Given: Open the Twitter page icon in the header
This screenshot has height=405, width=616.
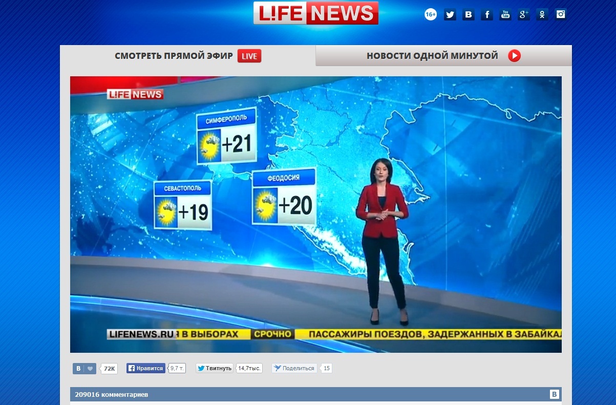Looking at the screenshot, I should [450, 15].
